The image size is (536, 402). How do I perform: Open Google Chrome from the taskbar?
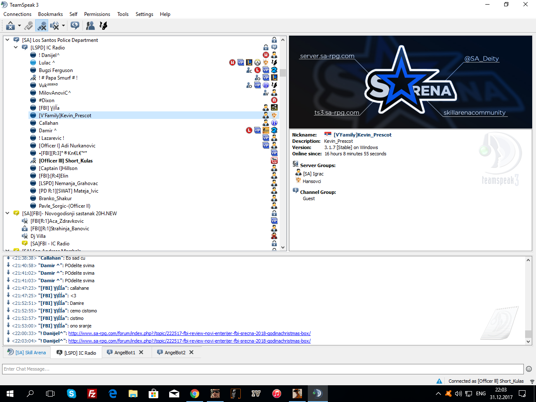[194, 394]
